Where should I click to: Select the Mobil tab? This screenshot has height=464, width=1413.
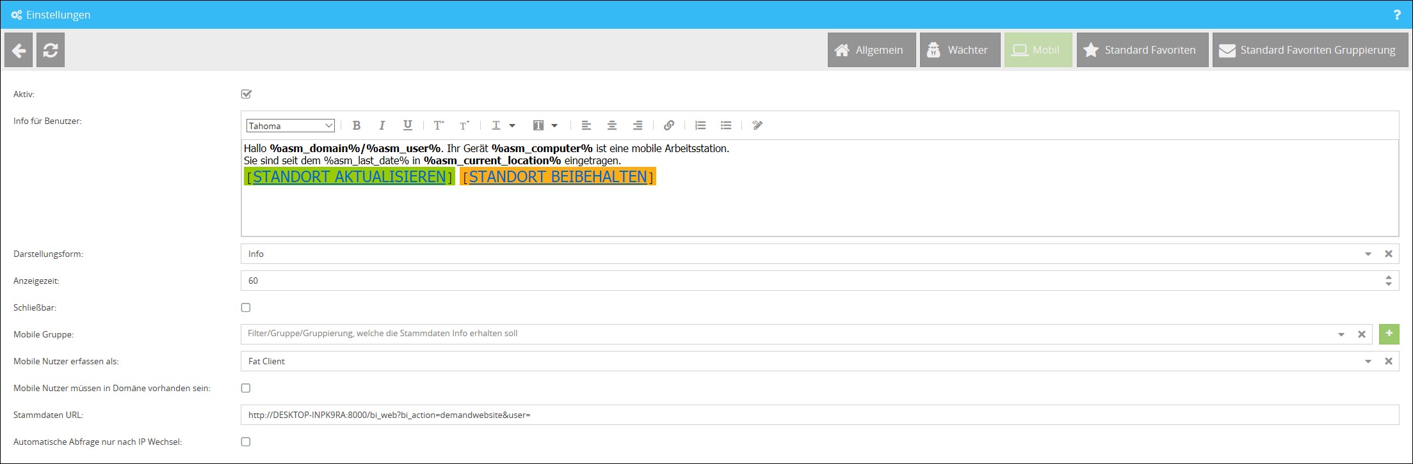pos(1038,50)
